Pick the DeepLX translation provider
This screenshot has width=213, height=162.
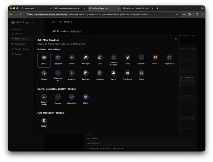[44, 123]
